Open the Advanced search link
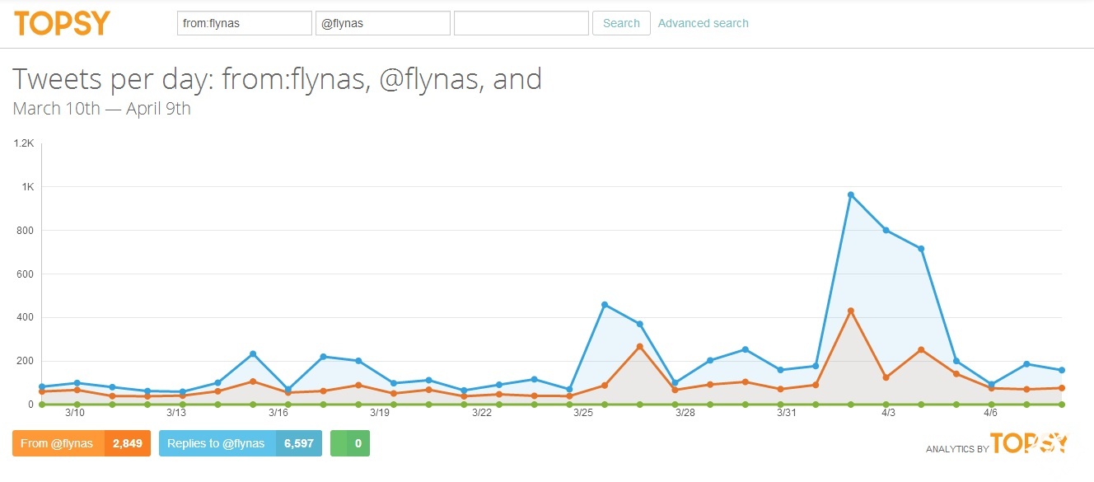The height and width of the screenshot is (482, 1094). [704, 23]
